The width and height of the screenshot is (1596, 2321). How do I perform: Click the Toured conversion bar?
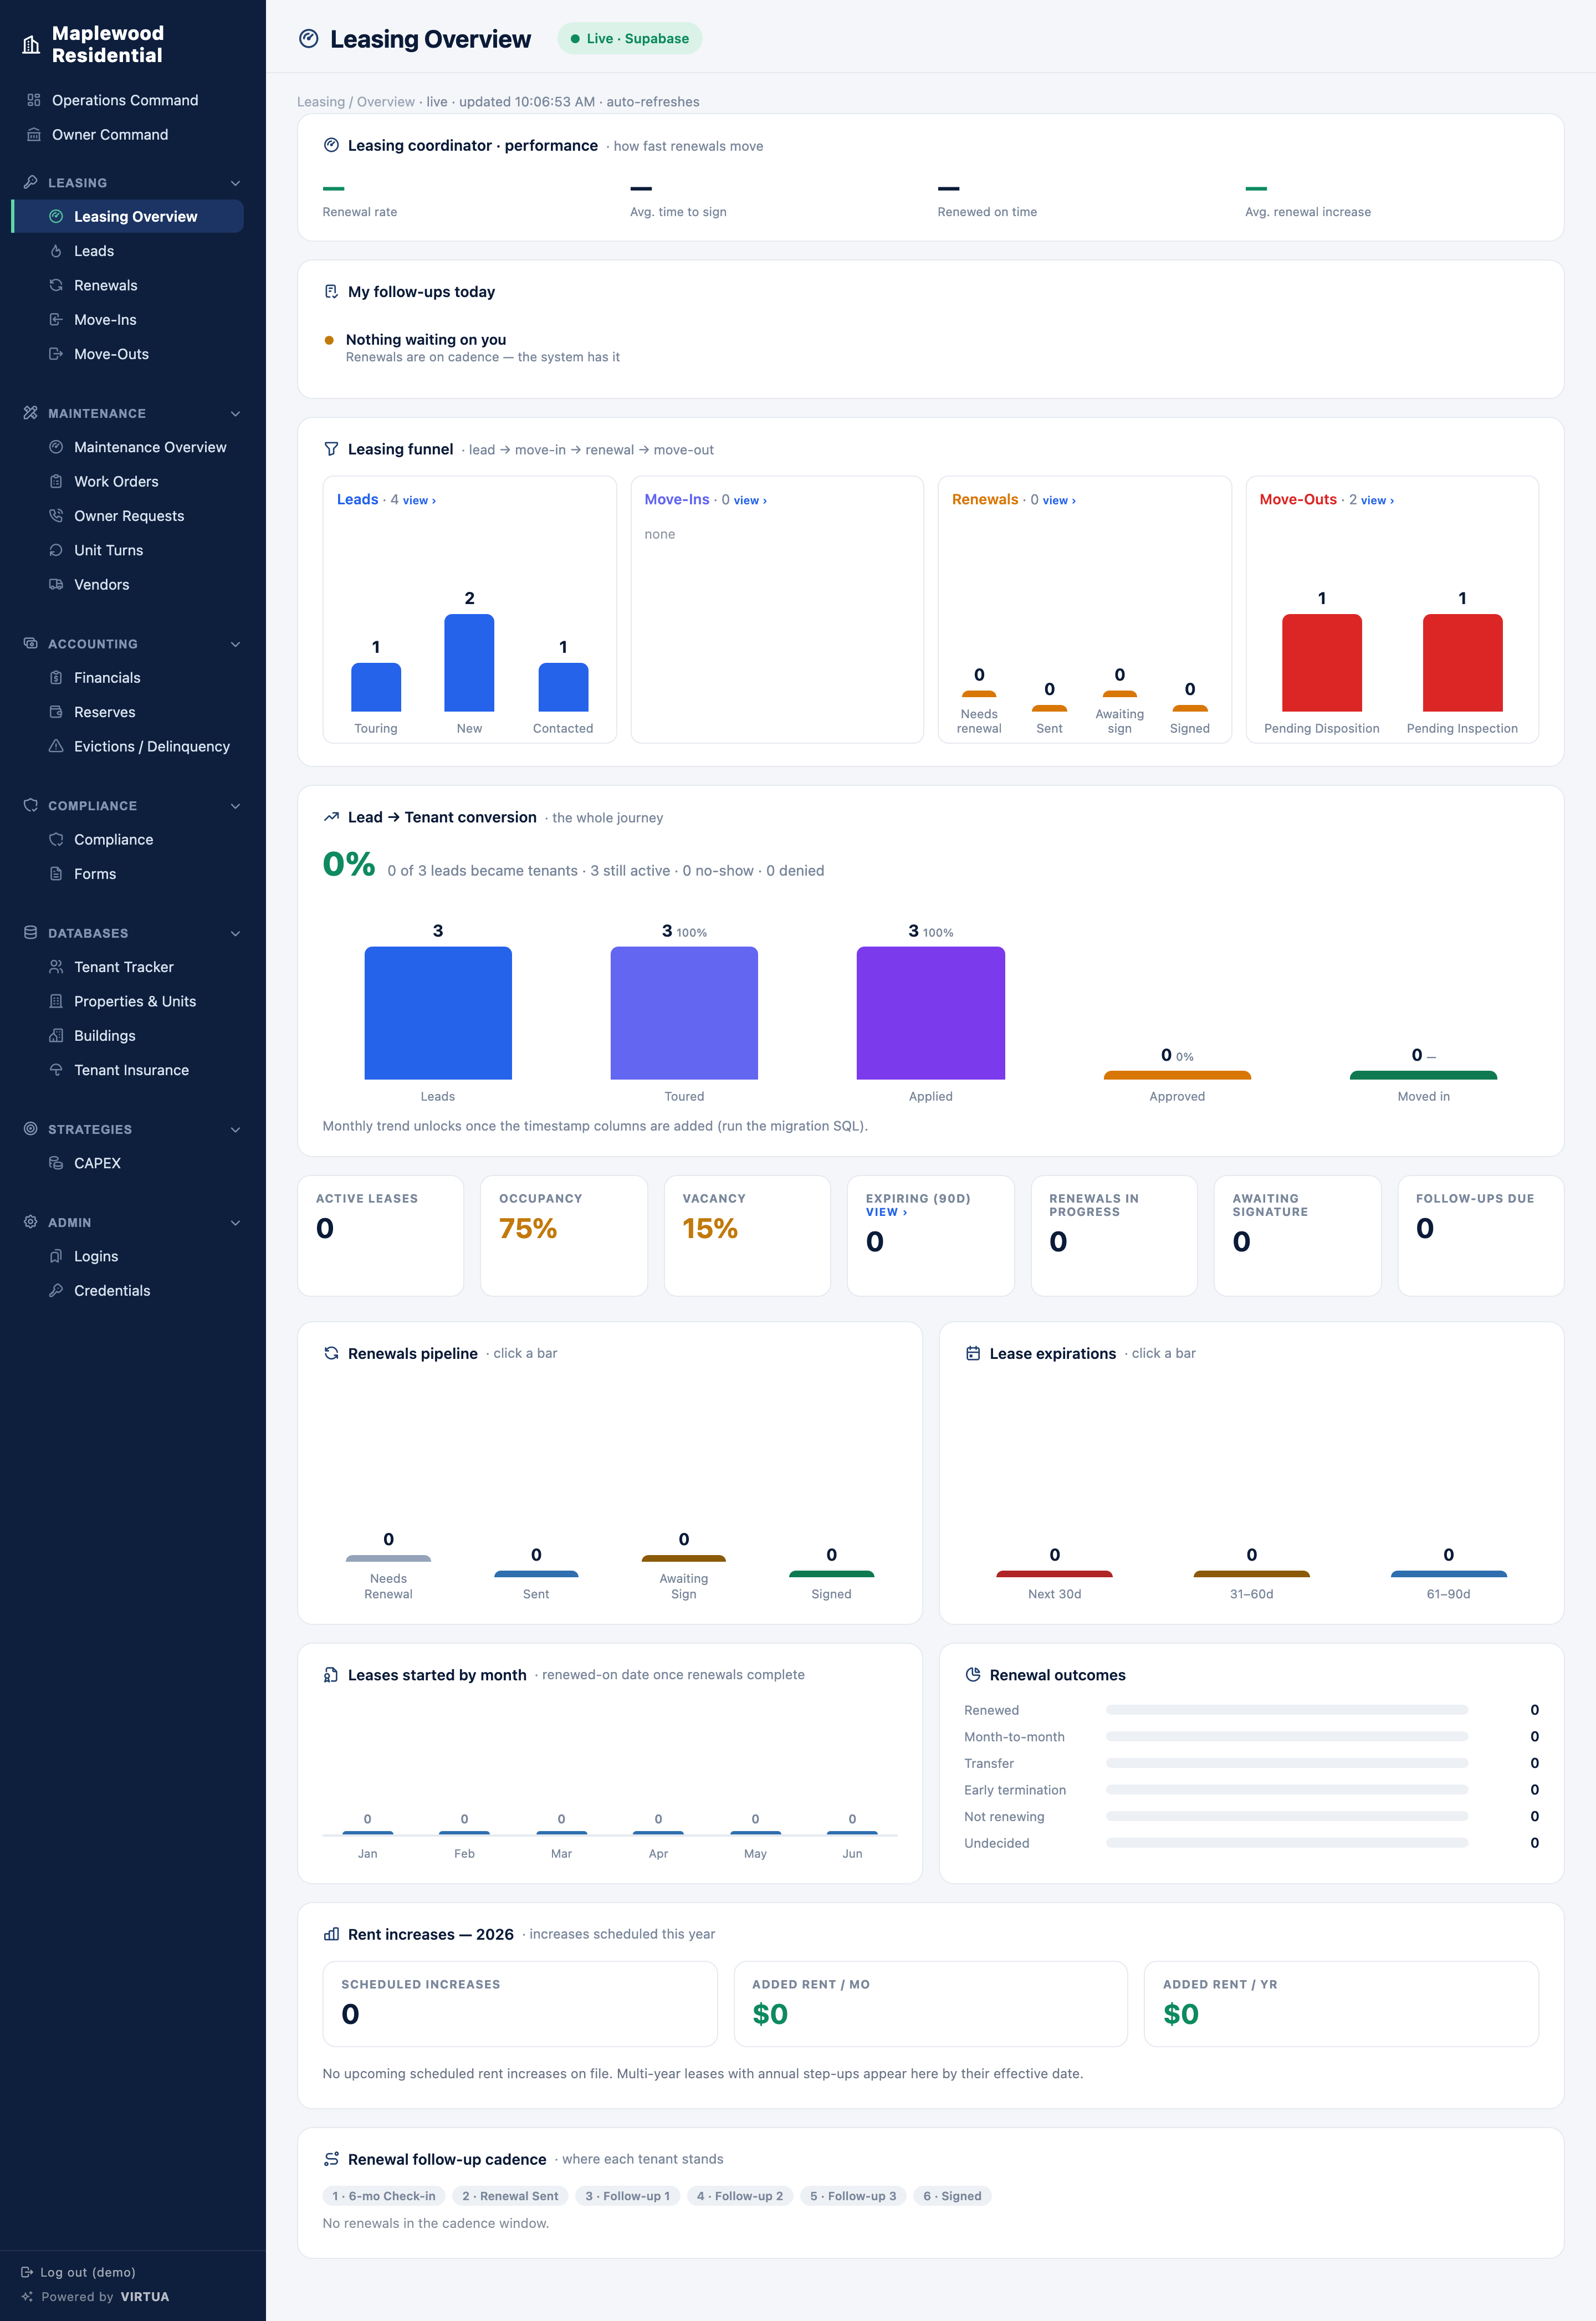[684, 1013]
